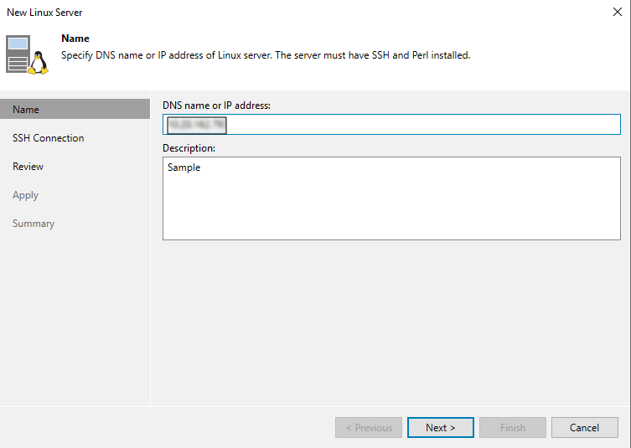Place cursor on the word Sample
This screenshot has height=448, width=631.
[184, 167]
